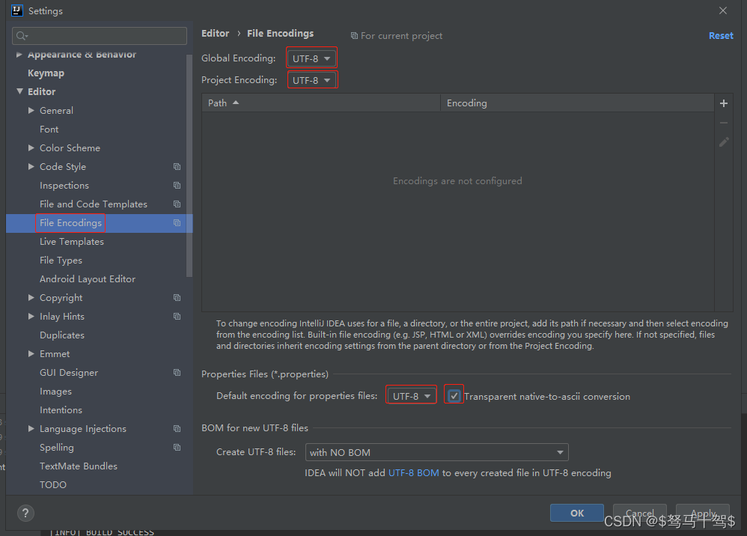Click the UTF-8 BOM hyperlink
The width and height of the screenshot is (747, 536).
pos(413,473)
